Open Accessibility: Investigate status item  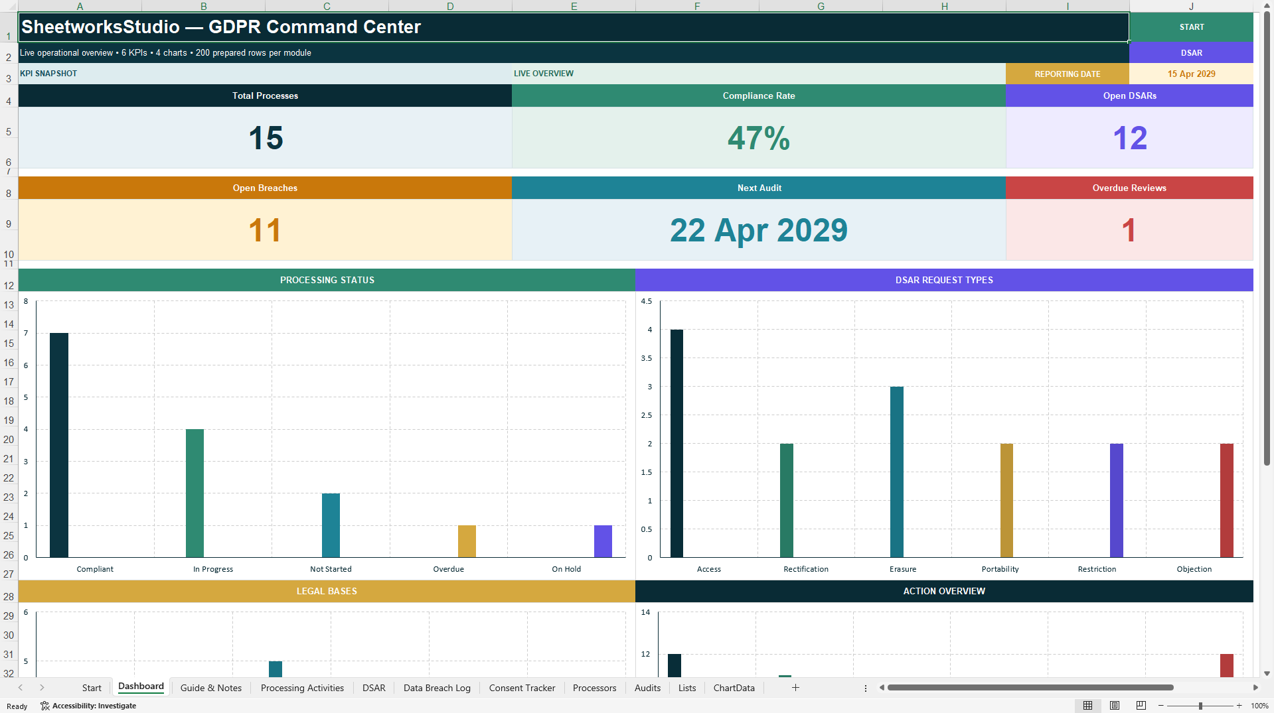(x=88, y=706)
